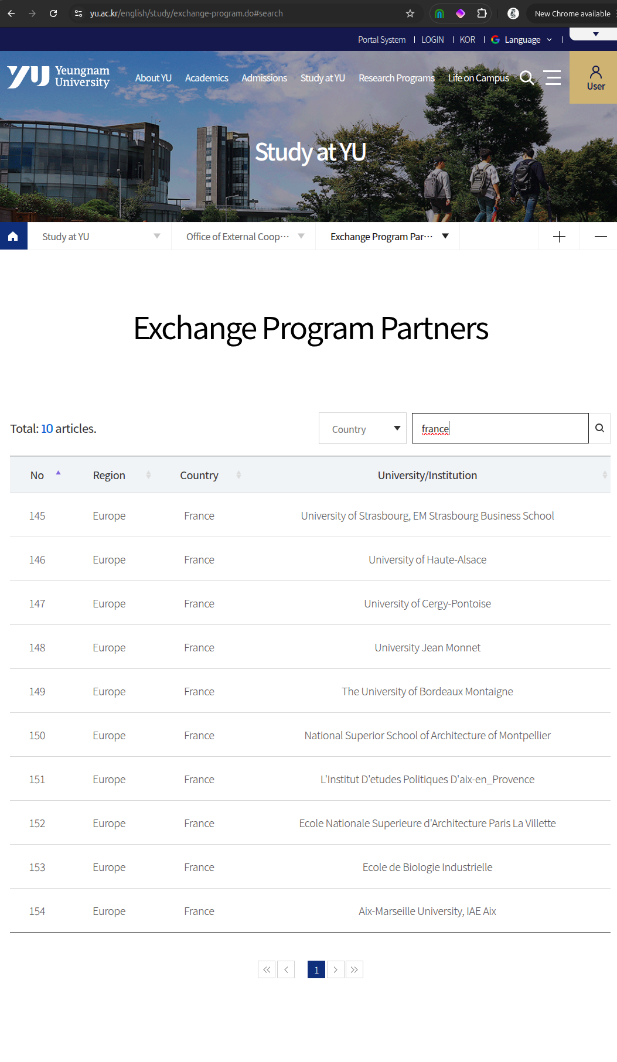Screen dimensions: 617x1062
Task: Open the hamburger menu in header
Action: (553, 77)
